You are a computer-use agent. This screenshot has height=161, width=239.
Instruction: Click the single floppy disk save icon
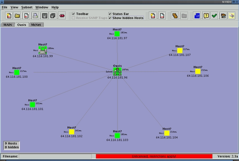pyautogui.click(x=45, y=16)
